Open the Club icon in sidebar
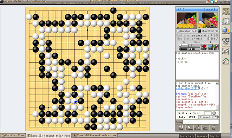The width and height of the screenshot is (232, 138). [x=226, y=41]
